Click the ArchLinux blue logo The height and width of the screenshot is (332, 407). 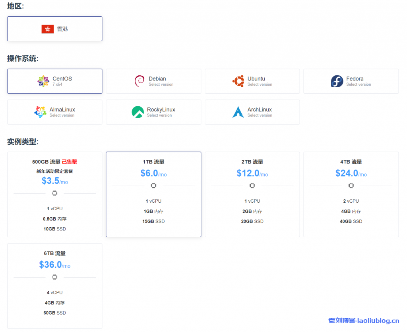point(238,112)
